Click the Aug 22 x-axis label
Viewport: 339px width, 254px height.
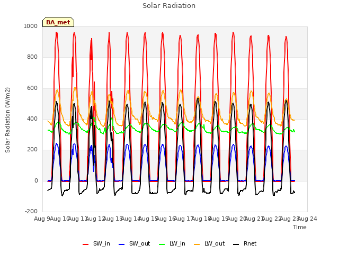tap(272, 219)
